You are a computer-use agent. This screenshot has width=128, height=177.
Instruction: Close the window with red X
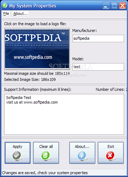click(x=123, y=6)
